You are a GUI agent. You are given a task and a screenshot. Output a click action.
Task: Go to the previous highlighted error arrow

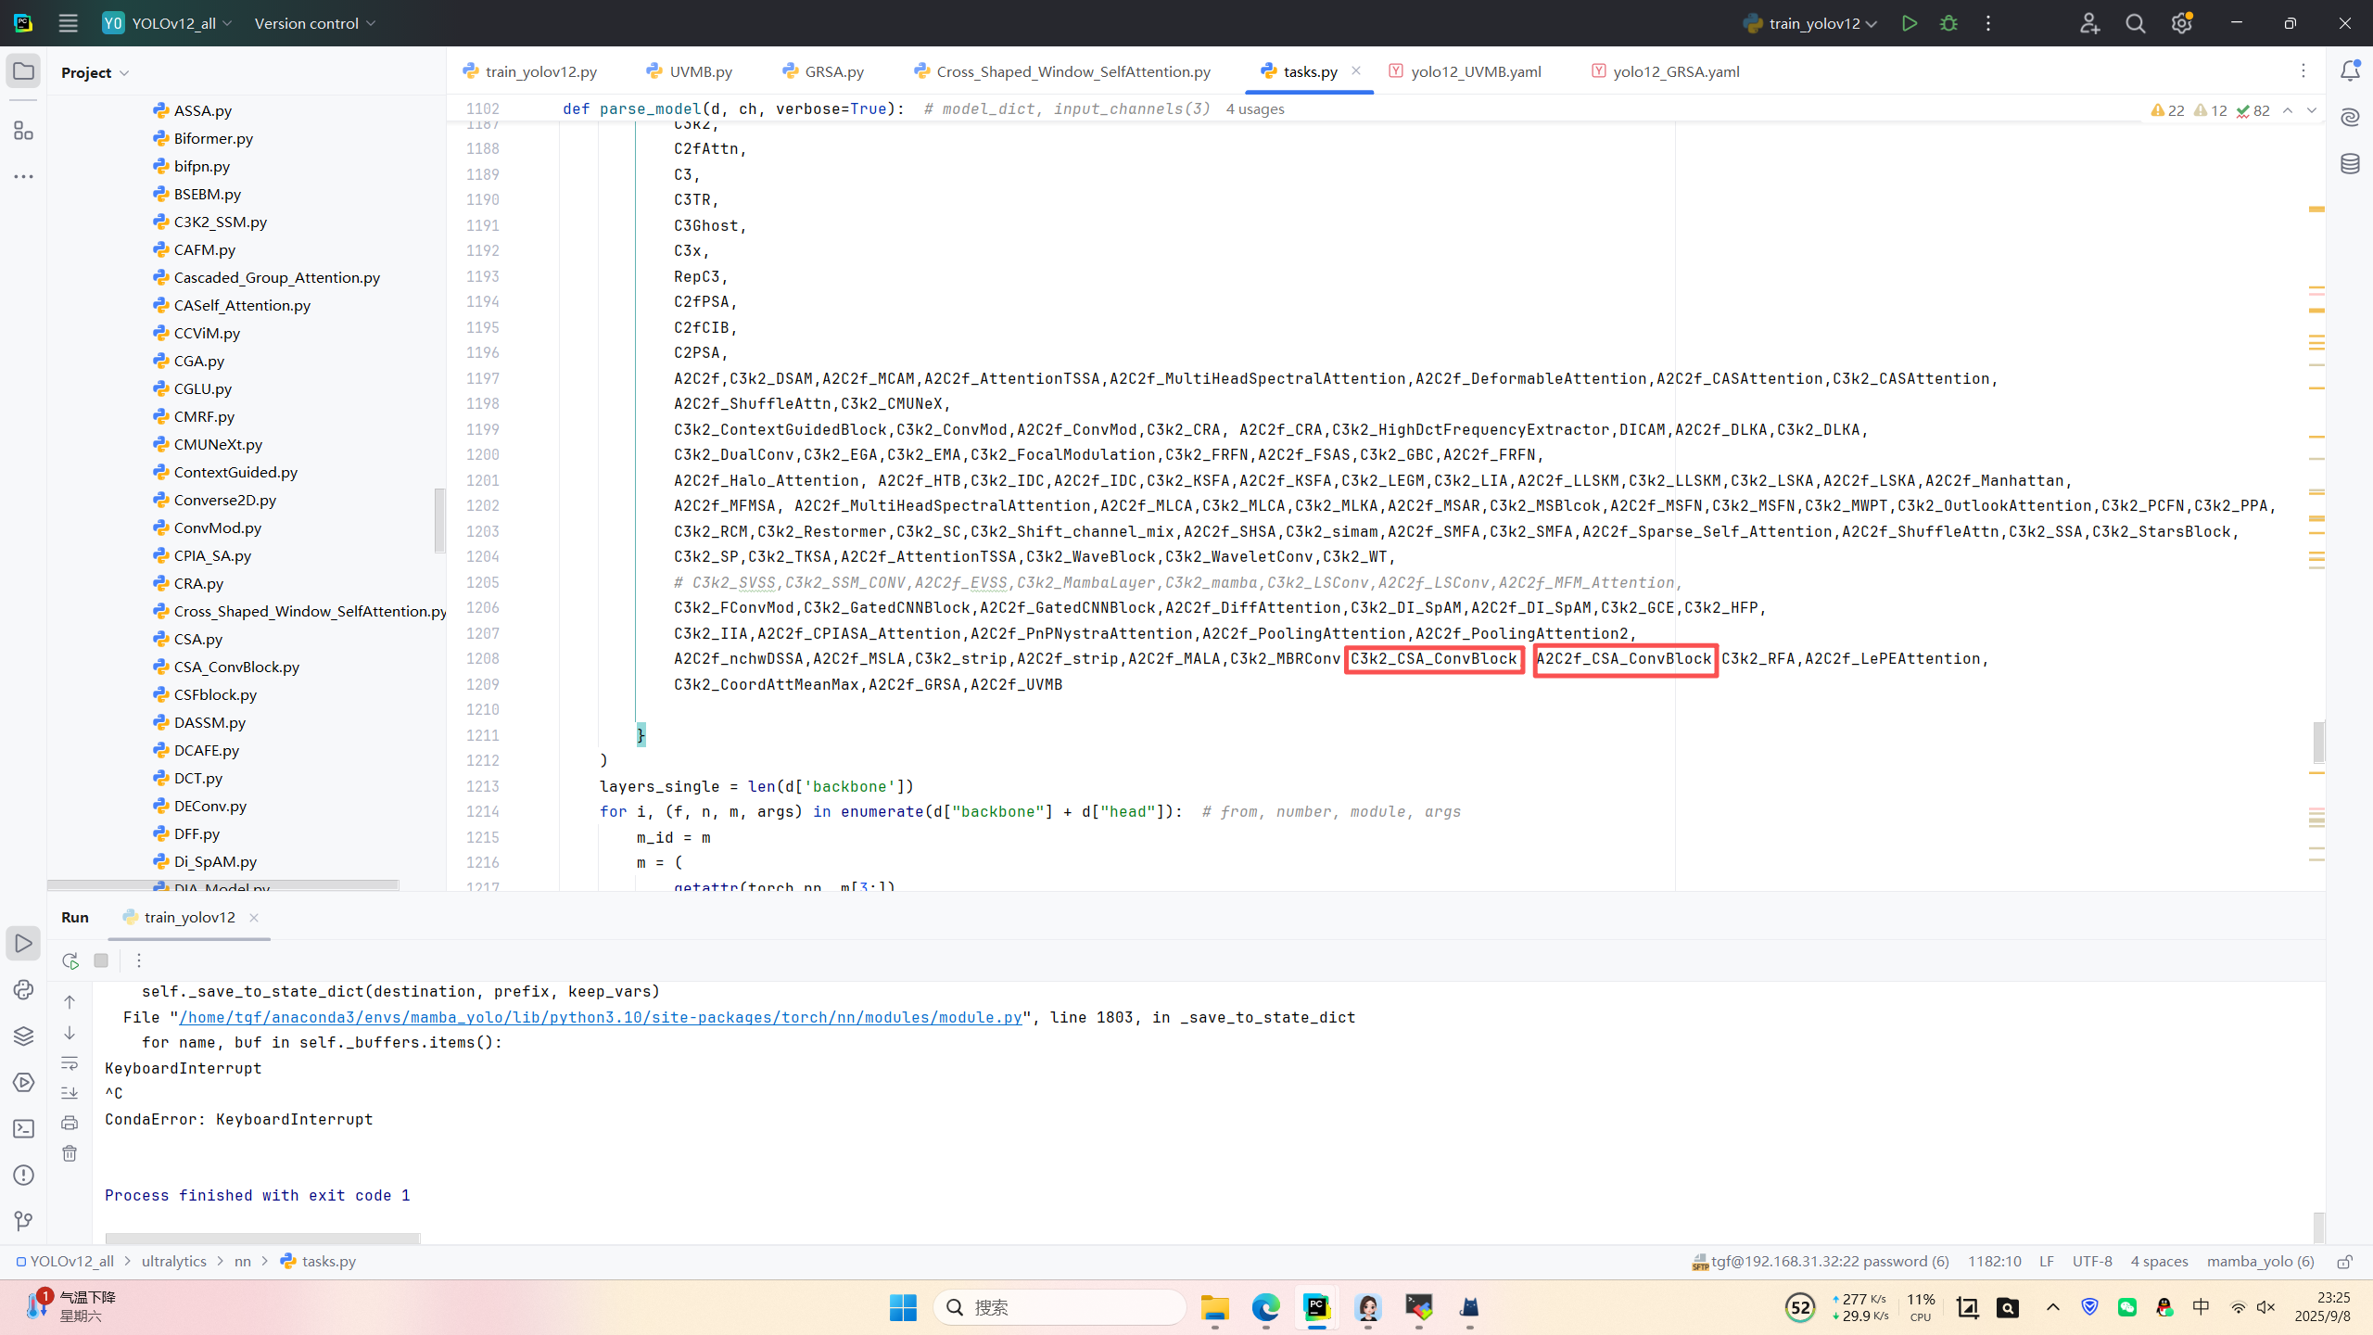[x=2288, y=110]
